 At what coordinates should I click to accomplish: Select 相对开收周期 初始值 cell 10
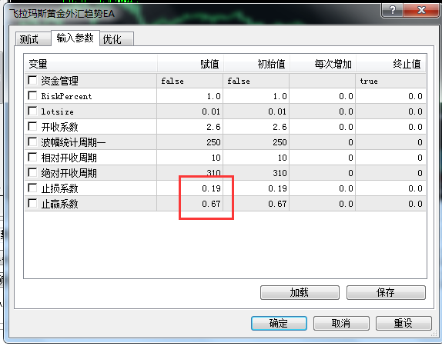tap(256, 158)
